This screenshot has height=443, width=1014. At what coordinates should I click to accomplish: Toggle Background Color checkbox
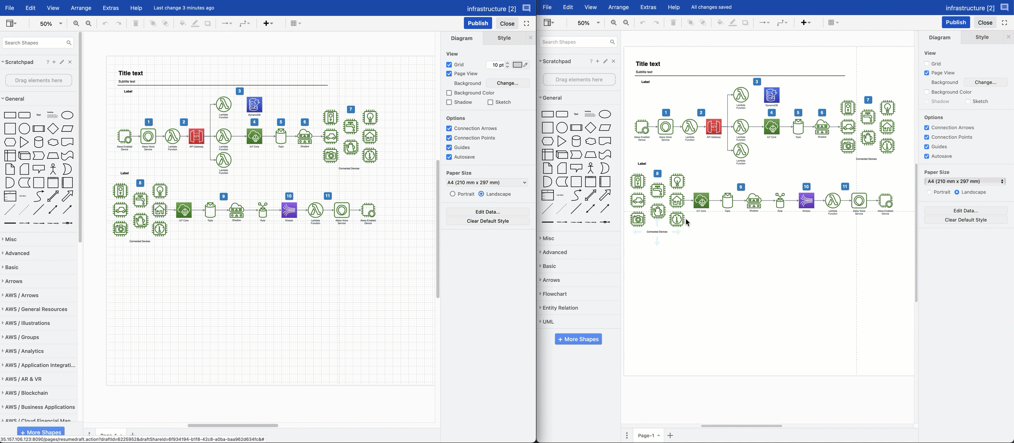(449, 92)
